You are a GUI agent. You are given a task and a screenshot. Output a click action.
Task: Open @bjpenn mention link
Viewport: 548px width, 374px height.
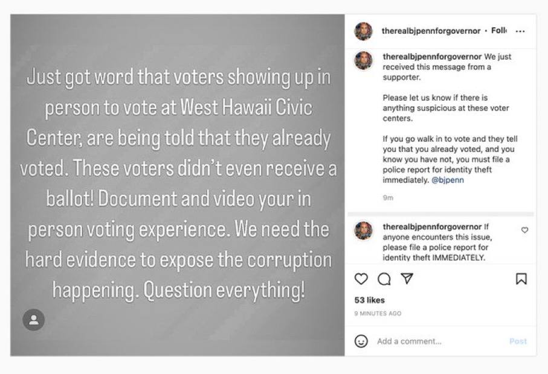coord(448,180)
